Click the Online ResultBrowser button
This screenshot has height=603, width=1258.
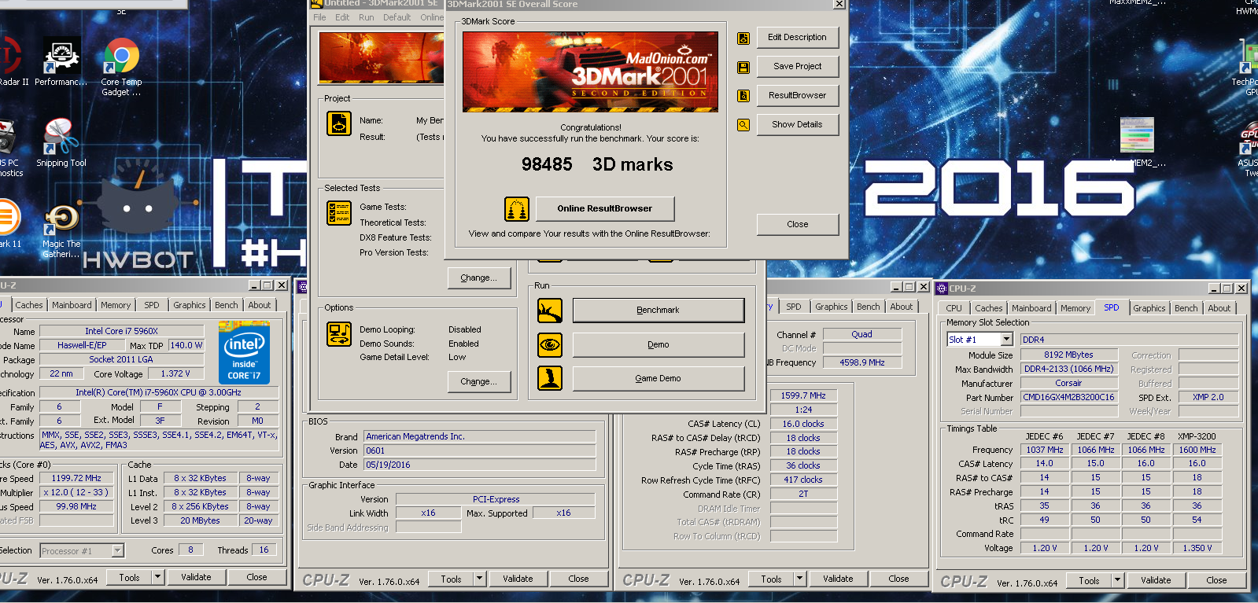tap(605, 208)
